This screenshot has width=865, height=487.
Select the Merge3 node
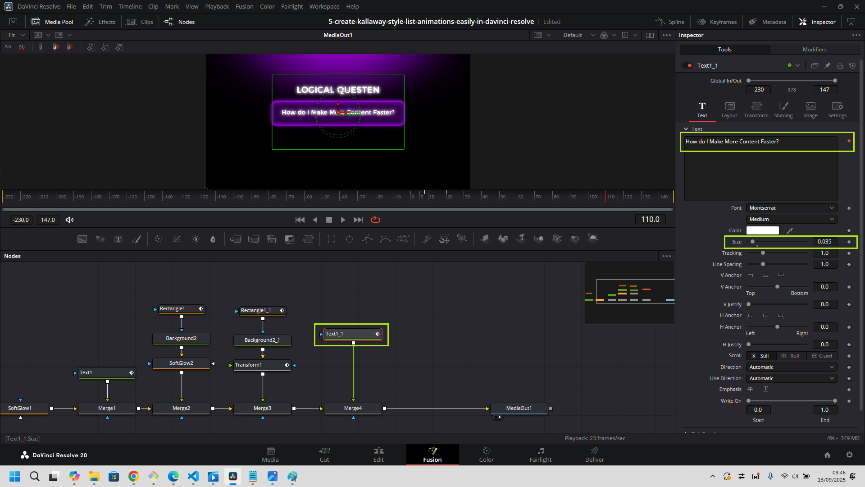point(262,408)
